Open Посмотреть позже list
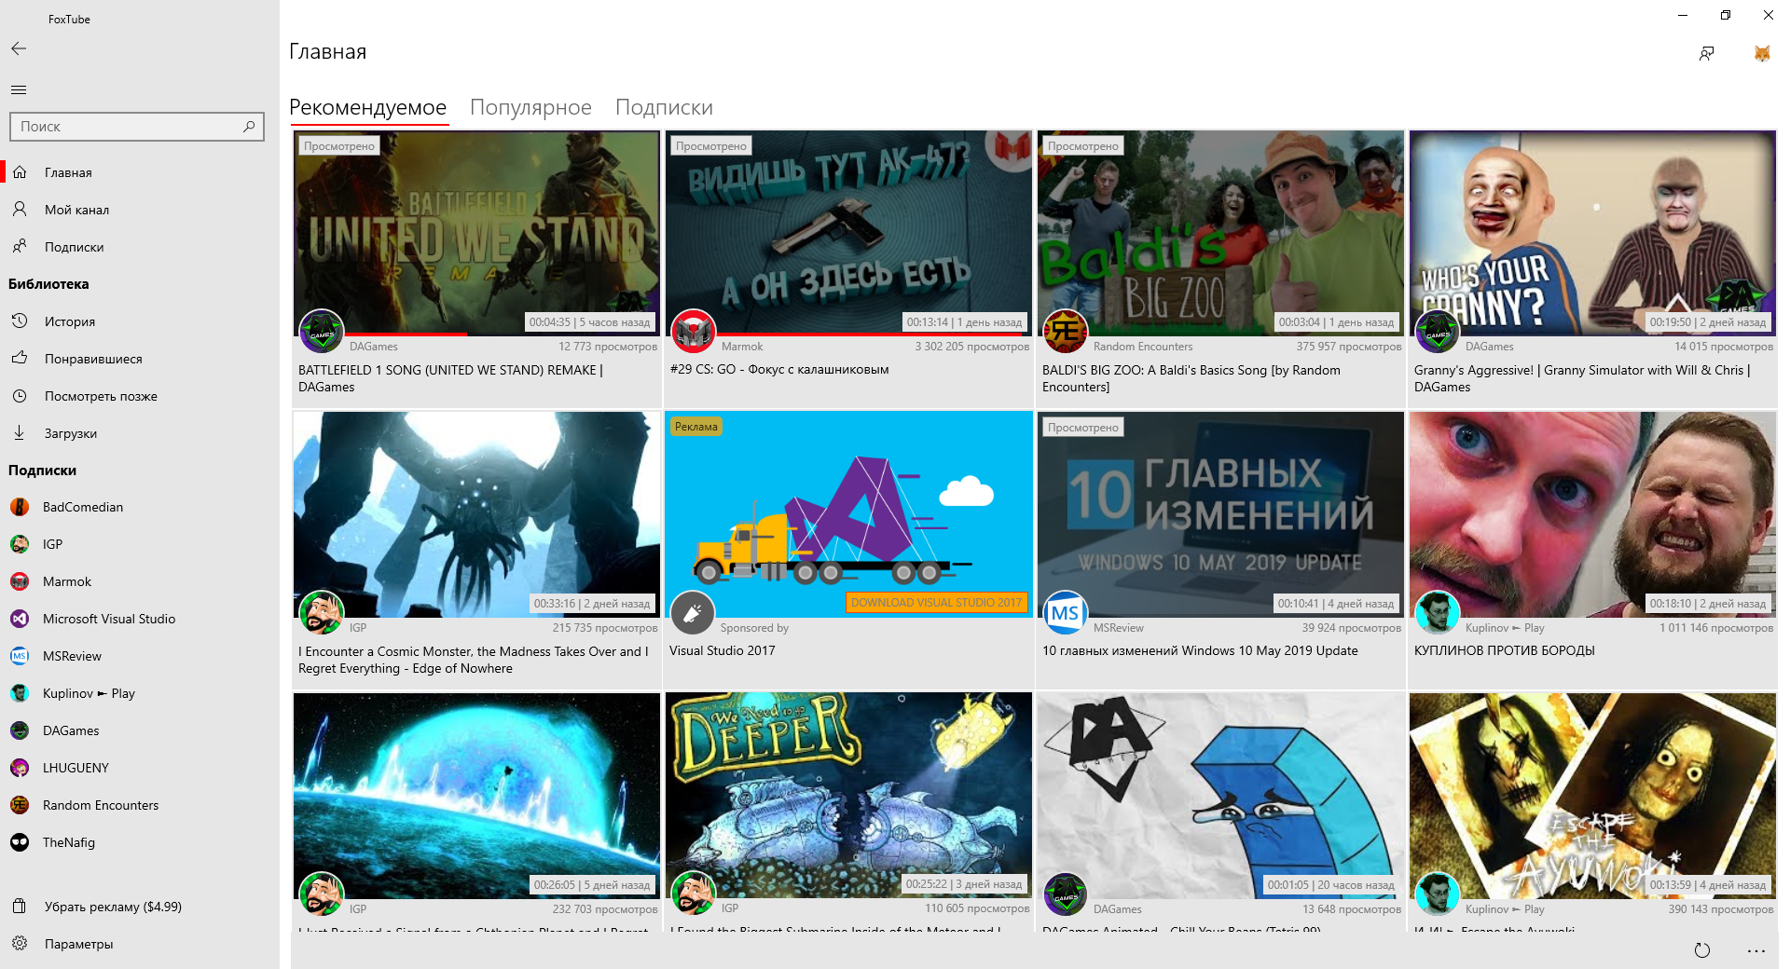This screenshot has width=1790, height=969. [x=101, y=396]
